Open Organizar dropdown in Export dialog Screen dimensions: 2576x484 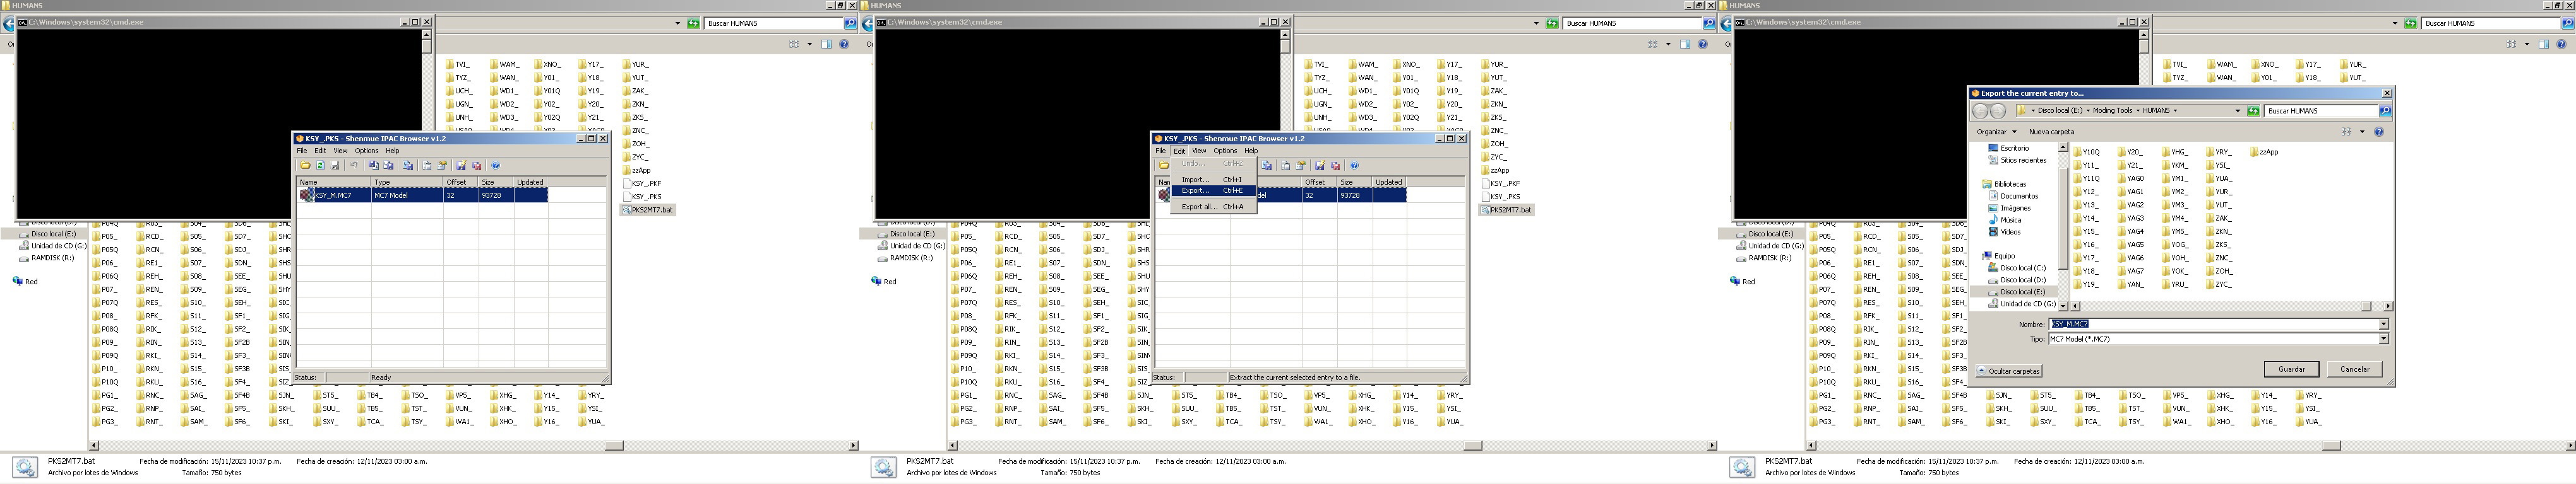1997,132
